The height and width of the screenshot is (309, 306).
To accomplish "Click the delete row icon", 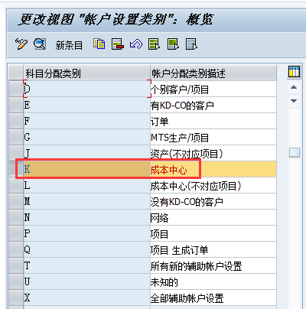I will (x=118, y=44).
